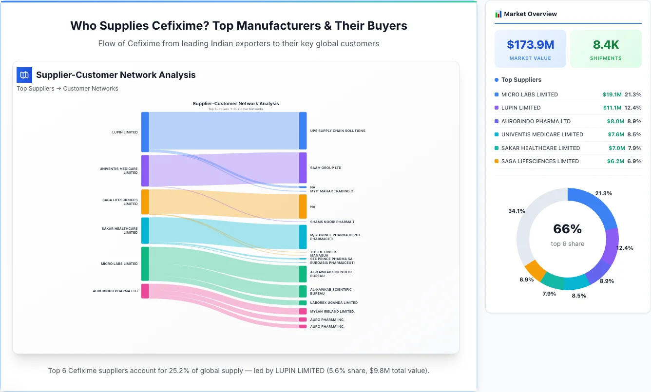
Task: Select the Market Overview panel header
Action: tap(531, 14)
